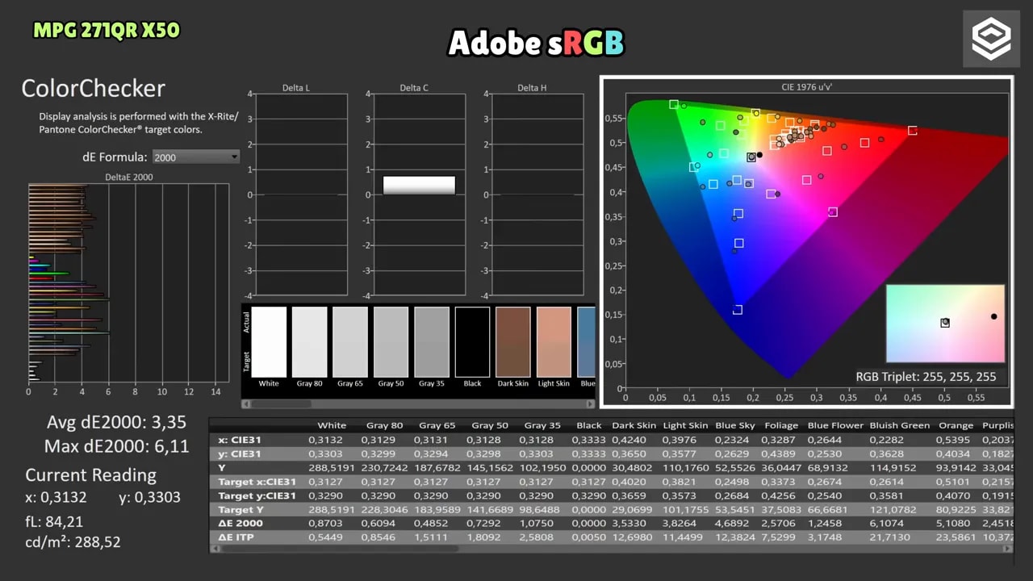Screen dimensions: 1033x581
Task: Open the dE Formula dropdown showing 2000
Action: [196, 157]
